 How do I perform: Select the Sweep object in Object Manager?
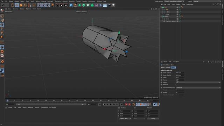click(x=166, y=16)
